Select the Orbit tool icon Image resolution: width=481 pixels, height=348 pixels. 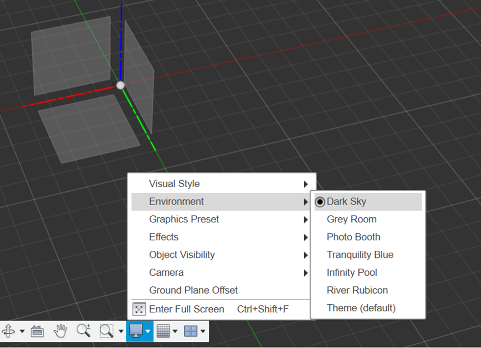click(x=9, y=331)
